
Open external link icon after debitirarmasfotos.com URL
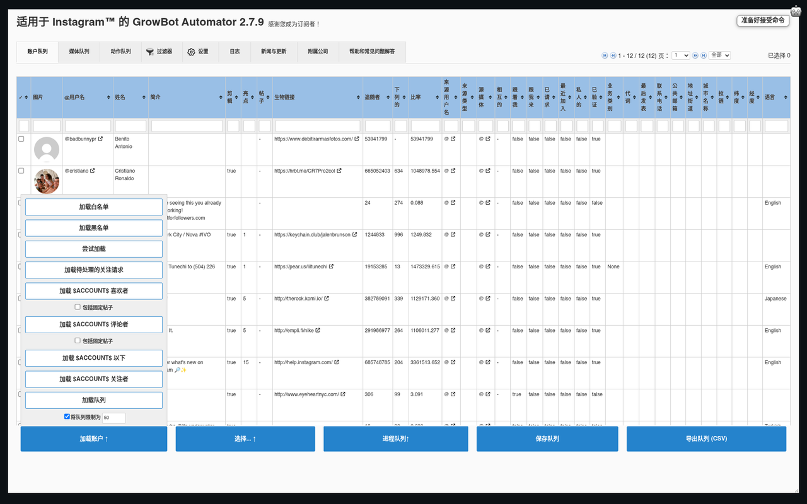coord(357,139)
